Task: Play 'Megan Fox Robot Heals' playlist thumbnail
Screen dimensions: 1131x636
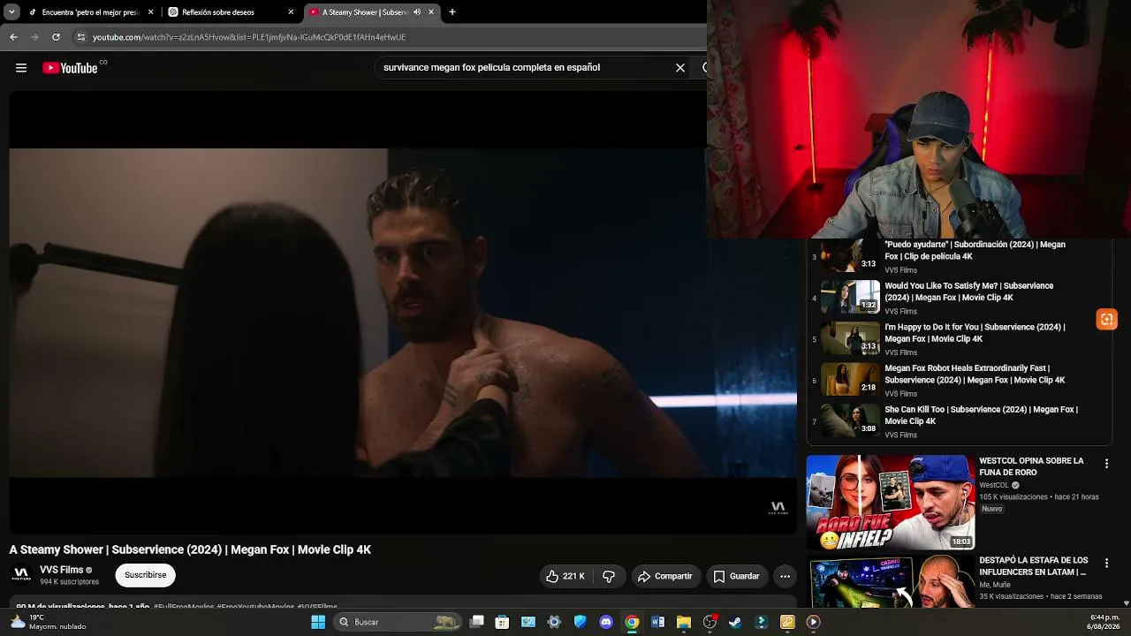Action: (x=850, y=380)
